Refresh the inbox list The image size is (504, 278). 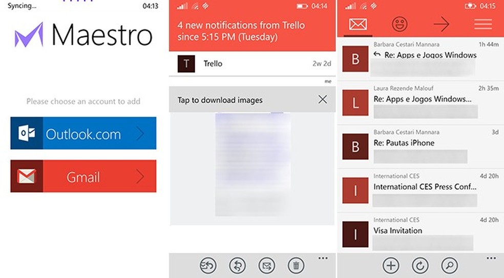click(x=420, y=266)
